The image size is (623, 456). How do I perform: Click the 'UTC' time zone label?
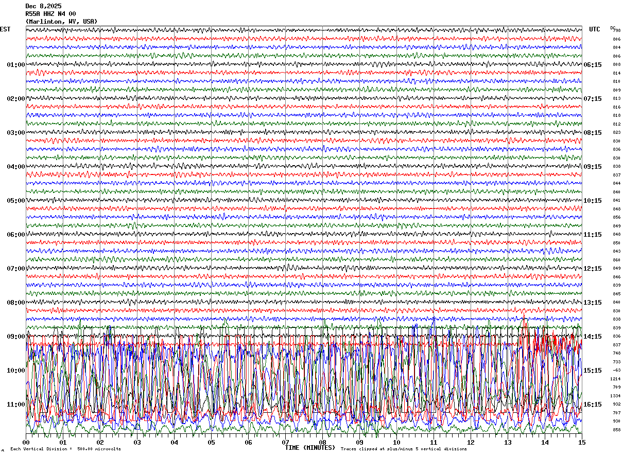point(595,29)
